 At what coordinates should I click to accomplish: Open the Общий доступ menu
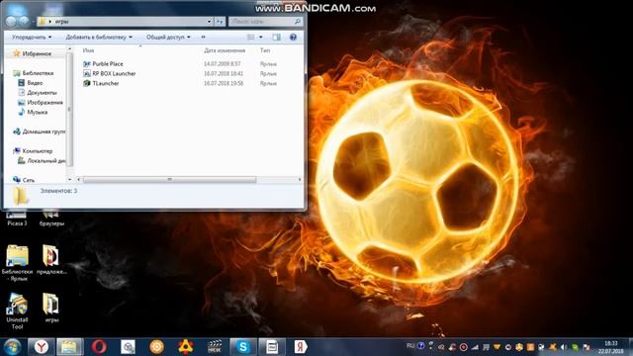[x=168, y=38]
